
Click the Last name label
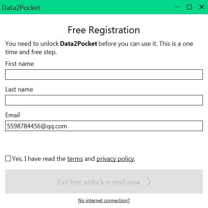coord(19,89)
